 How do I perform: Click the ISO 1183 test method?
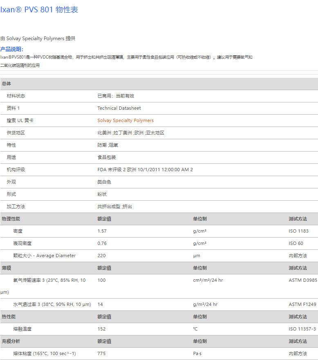[x=298, y=231]
